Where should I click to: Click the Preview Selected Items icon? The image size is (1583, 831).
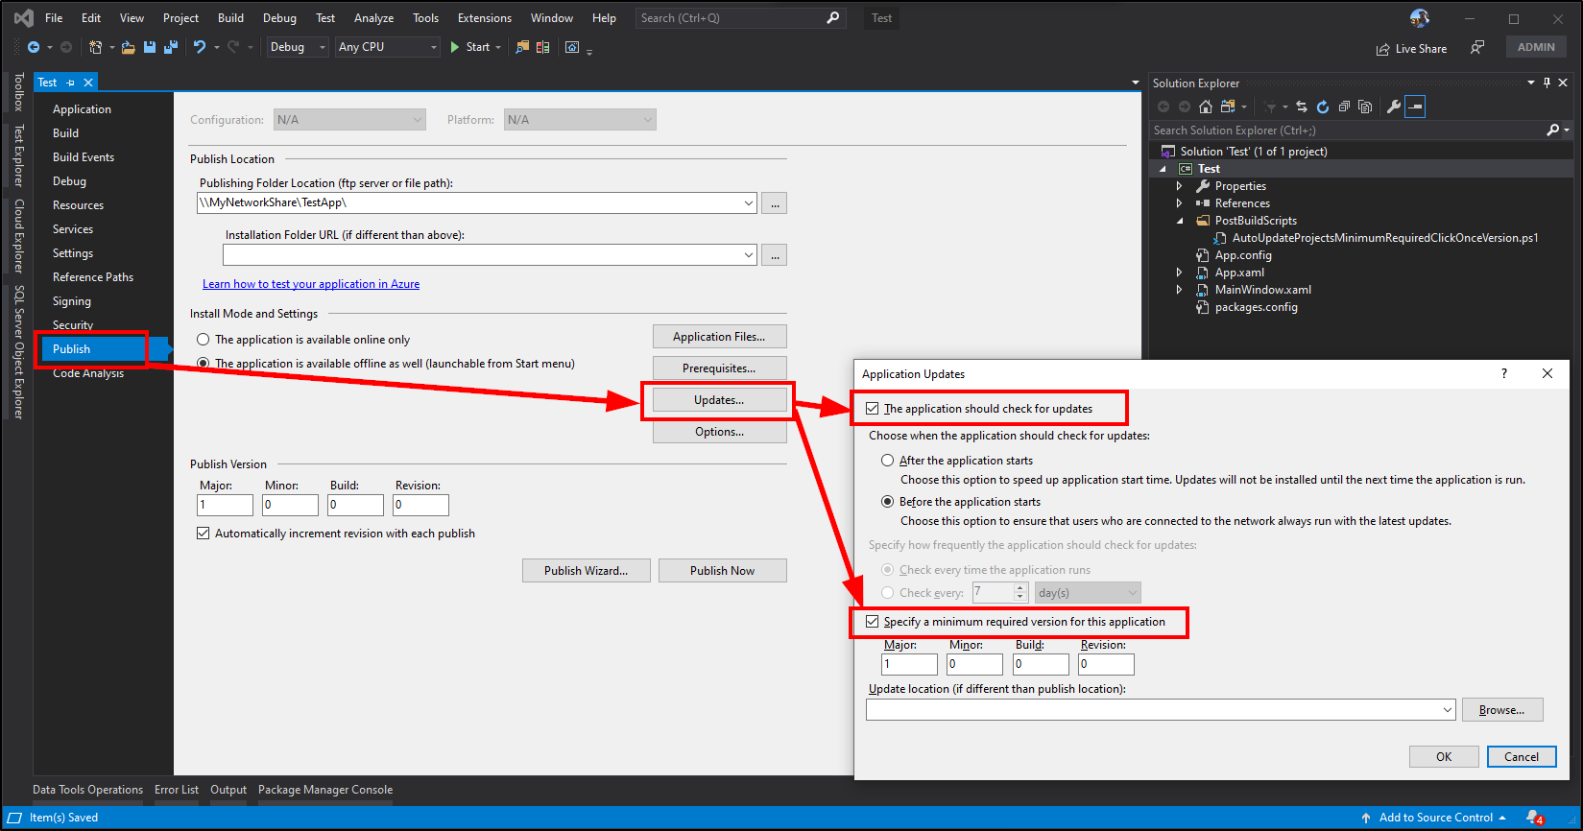click(x=1415, y=107)
